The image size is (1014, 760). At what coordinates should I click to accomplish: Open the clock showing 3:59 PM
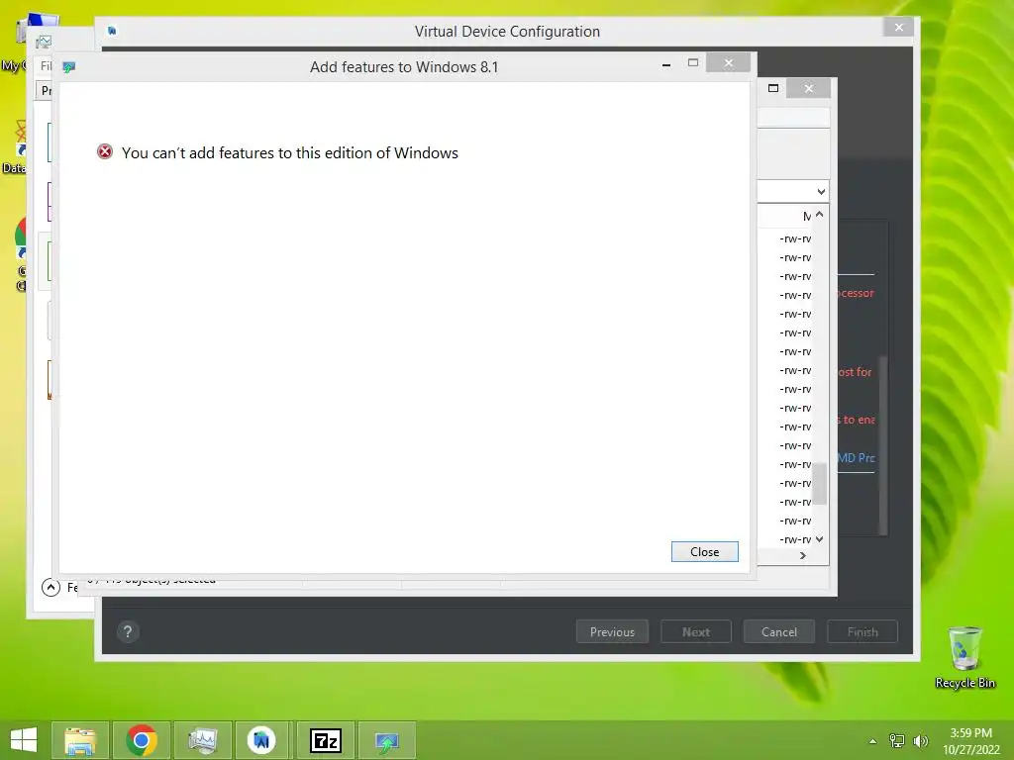click(x=970, y=741)
